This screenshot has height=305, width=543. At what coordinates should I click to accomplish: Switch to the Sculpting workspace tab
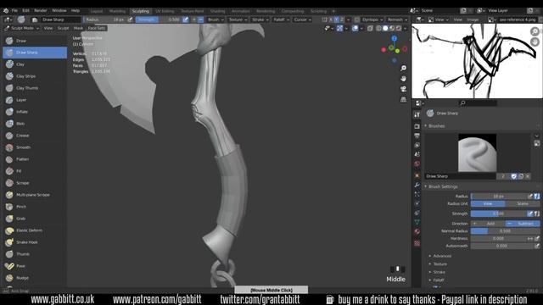coord(140,11)
